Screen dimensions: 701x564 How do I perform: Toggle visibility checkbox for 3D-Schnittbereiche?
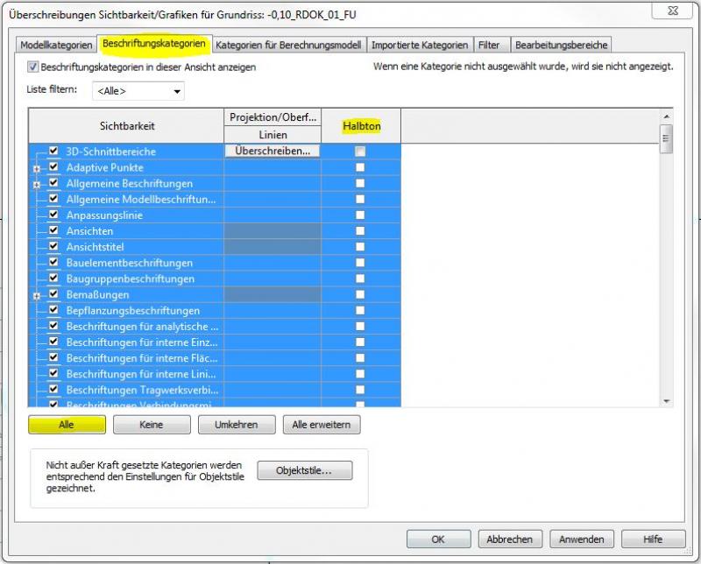(53, 152)
